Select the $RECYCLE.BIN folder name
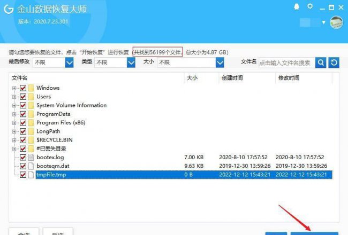The height and width of the screenshot is (235, 348). (x=55, y=140)
